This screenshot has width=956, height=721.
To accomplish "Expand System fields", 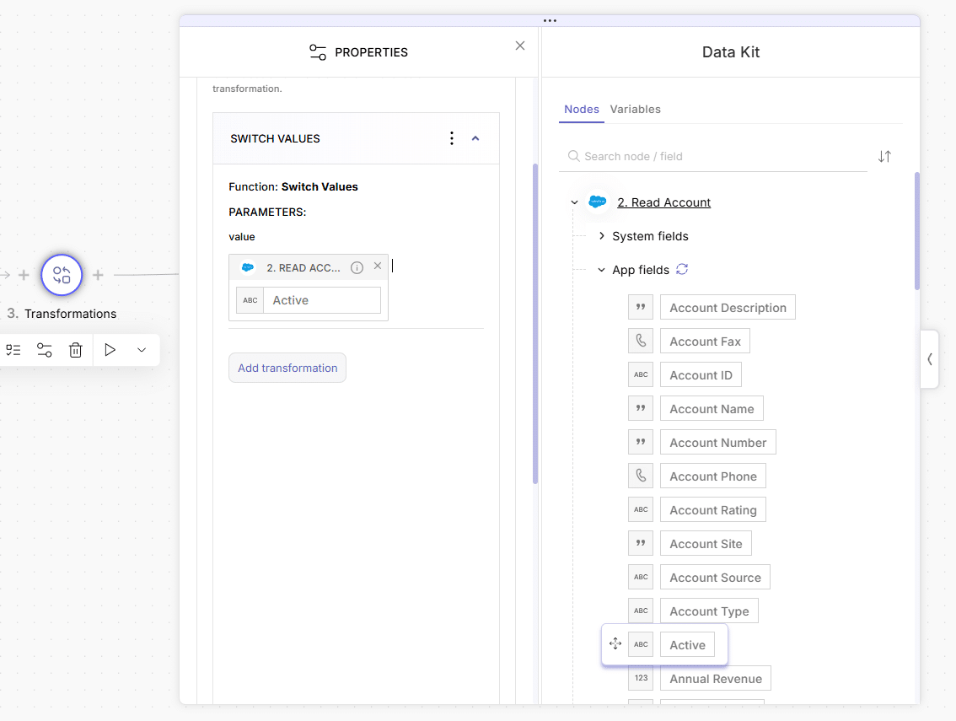I will coord(602,236).
